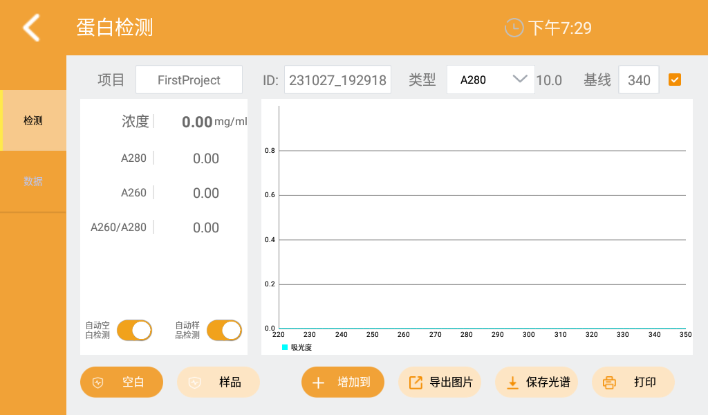The image size is (708, 415).
Task: Click the download icon on 保存光谱
Action: (x=513, y=382)
